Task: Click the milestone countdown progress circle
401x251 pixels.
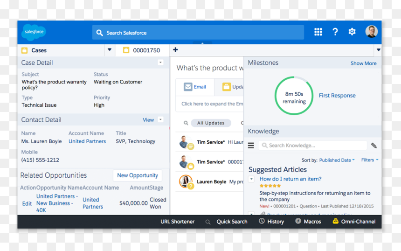Action: pos(294,96)
